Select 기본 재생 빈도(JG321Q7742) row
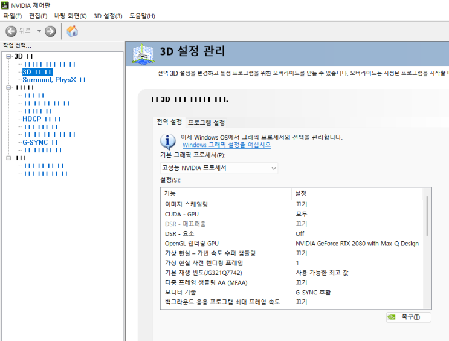Image resolution: width=449 pixels, height=341 pixels. coord(291,273)
